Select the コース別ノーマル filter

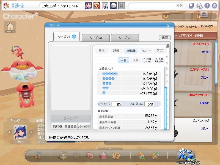147,60
